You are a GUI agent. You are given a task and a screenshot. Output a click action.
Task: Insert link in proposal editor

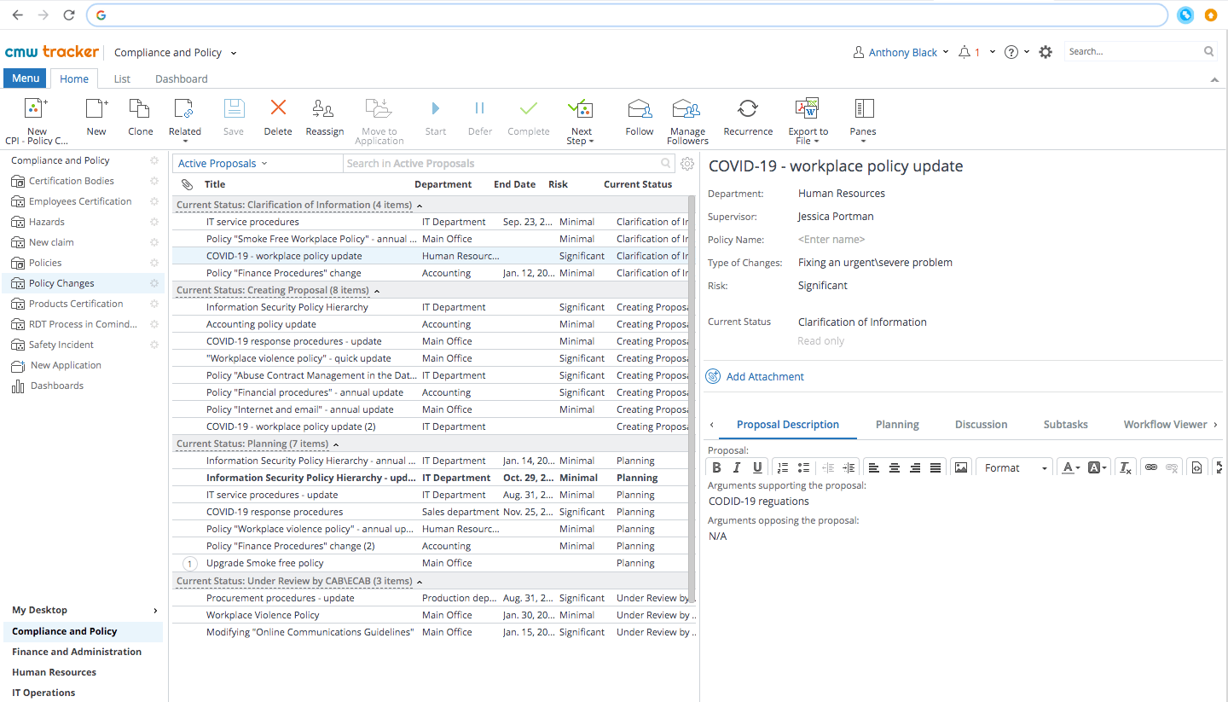click(1151, 467)
